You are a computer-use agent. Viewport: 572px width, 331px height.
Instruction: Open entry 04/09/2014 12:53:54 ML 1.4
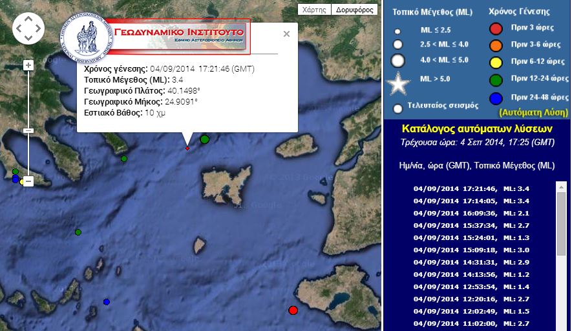click(471, 286)
